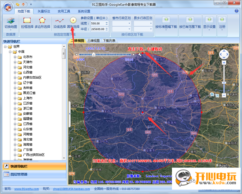This screenshot has height=194, width=242.
Task: Click the historical imagery timeline slider handle
Action: click(x=94, y=55)
